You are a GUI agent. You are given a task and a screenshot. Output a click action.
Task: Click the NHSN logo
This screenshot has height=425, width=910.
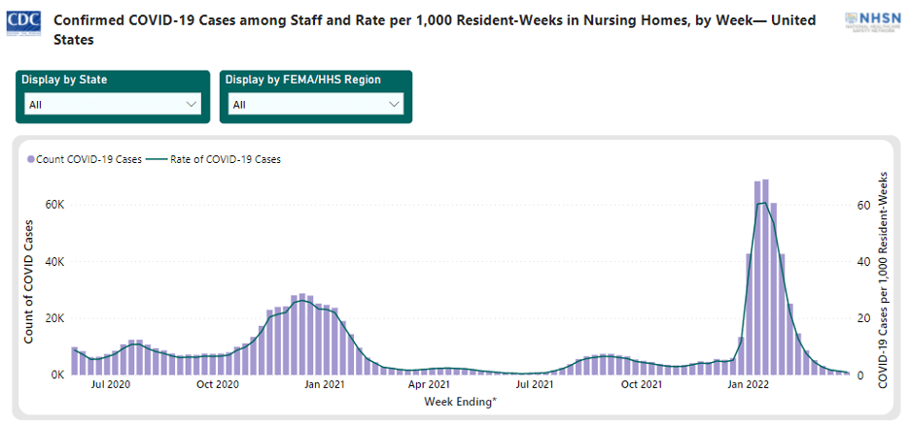click(875, 23)
